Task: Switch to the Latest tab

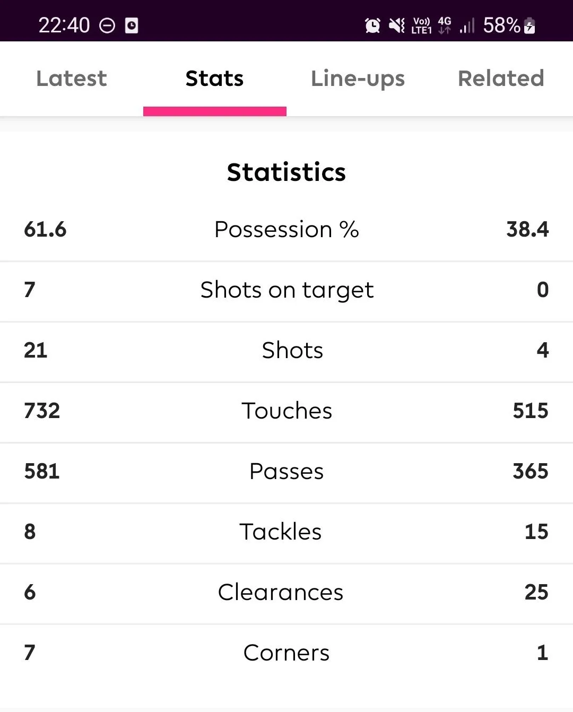Action: (x=72, y=79)
